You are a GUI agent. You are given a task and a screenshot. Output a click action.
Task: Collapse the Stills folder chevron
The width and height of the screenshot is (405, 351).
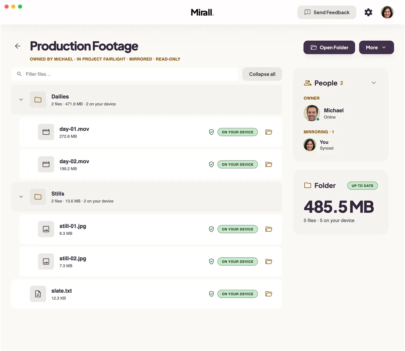click(21, 197)
